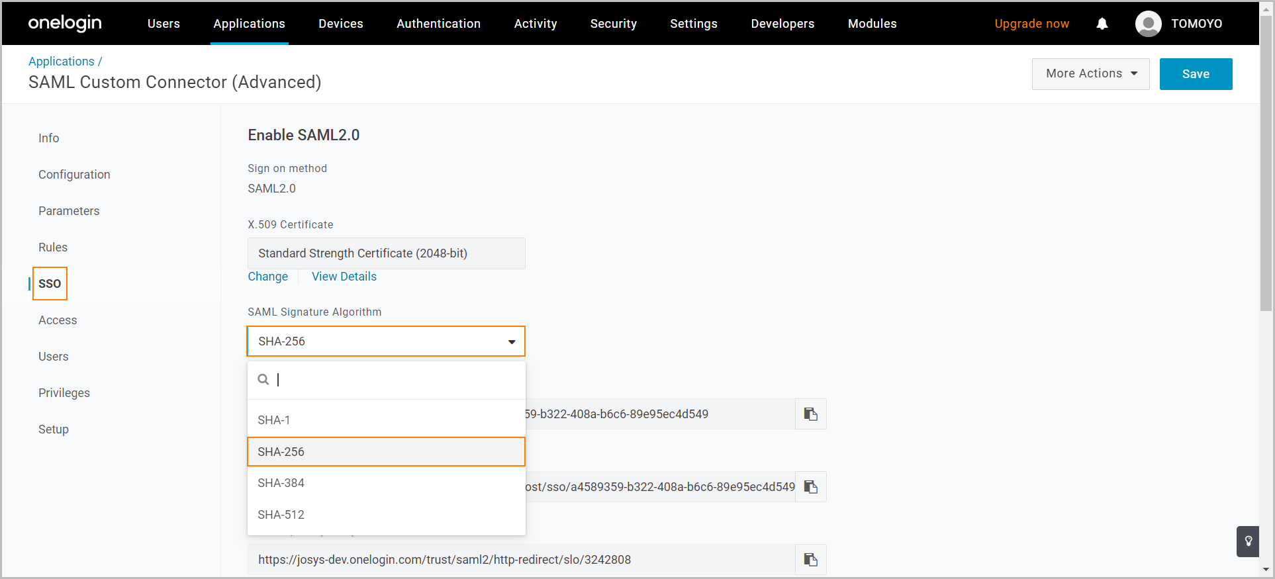The image size is (1275, 579).
Task: Switch to the SSO side tab
Action: pos(50,284)
